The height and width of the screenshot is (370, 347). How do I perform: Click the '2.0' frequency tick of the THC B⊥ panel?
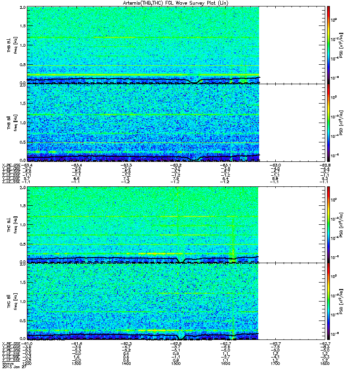(23, 188)
